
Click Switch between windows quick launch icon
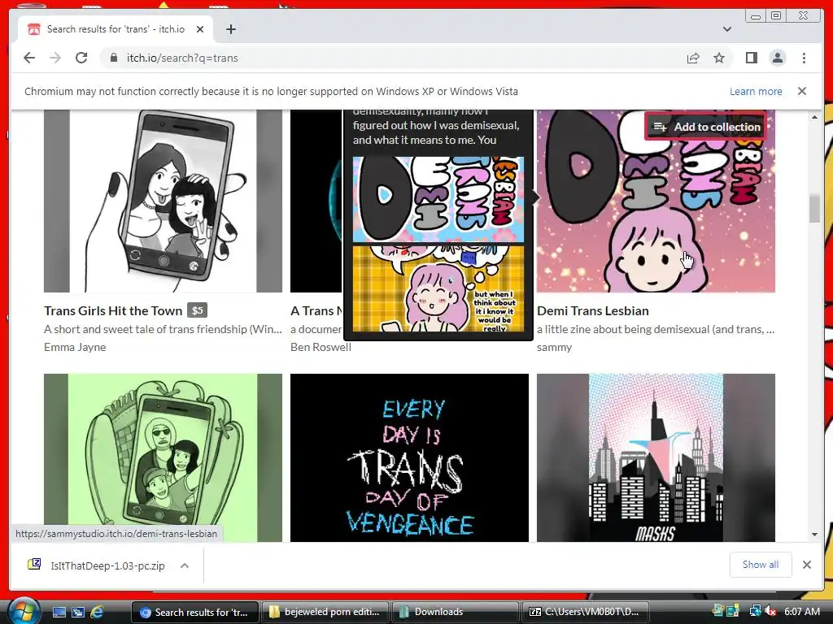(x=77, y=612)
